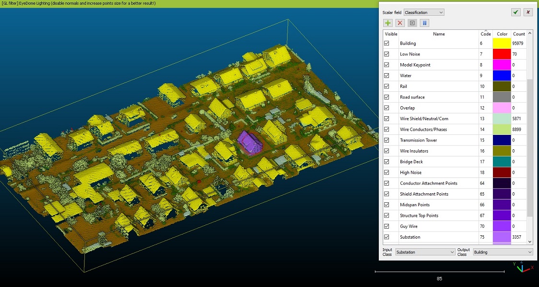Sort by the Count column header
539x287 pixels.
click(x=519, y=34)
